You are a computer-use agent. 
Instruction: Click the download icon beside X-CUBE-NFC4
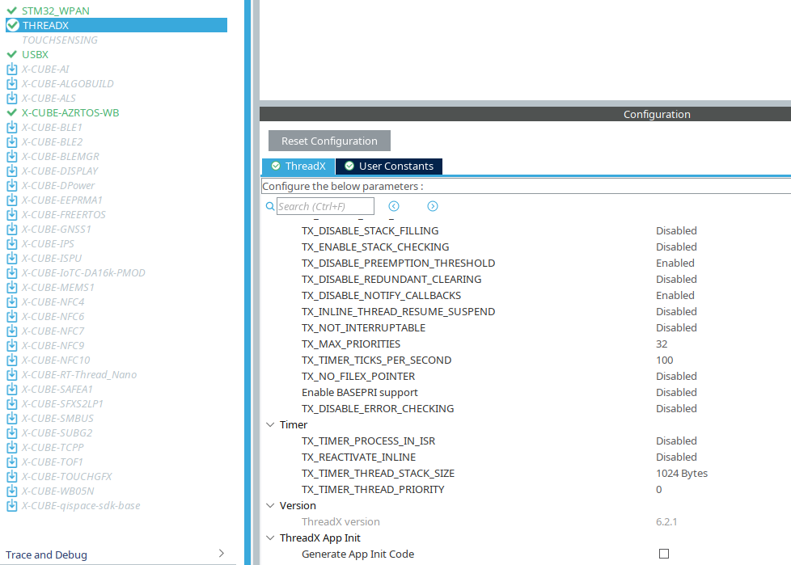click(12, 302)
